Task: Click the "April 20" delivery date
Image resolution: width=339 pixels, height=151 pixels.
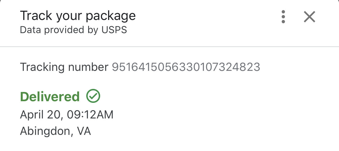Action: pyautogui.click(x=41, y=115)
